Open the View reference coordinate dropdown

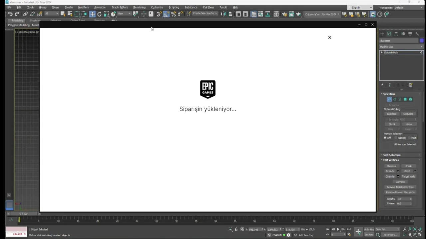124,14
